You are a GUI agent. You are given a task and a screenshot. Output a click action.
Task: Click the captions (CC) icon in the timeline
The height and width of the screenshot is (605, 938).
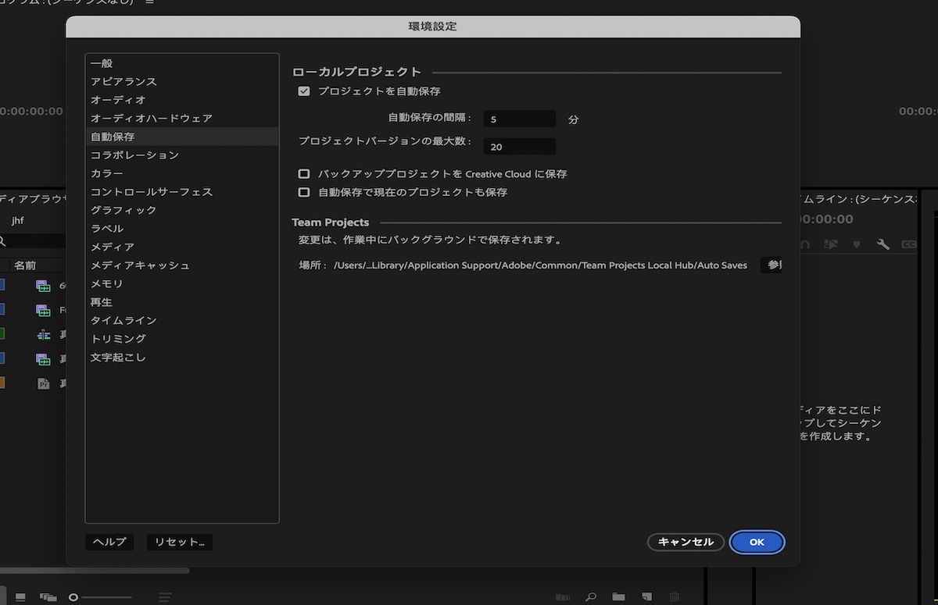click(909, 243)
